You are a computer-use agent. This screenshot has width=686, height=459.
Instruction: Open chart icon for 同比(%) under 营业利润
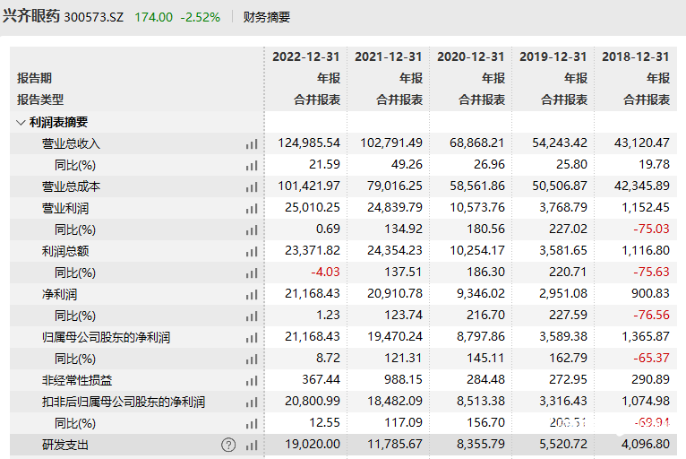pyautogui.click(x=252, y=229)
